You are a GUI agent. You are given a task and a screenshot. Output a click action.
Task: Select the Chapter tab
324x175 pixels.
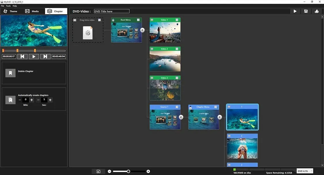pyautogui.click(x=56, y=11)
